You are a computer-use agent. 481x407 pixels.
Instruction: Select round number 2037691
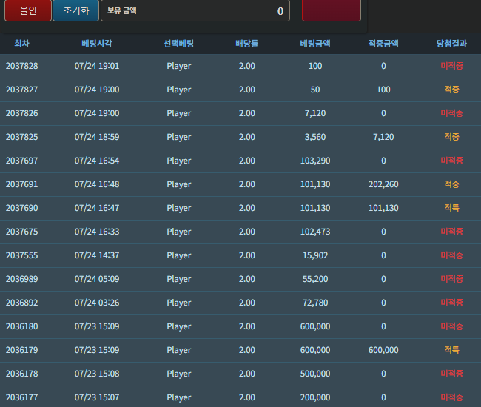21,184
